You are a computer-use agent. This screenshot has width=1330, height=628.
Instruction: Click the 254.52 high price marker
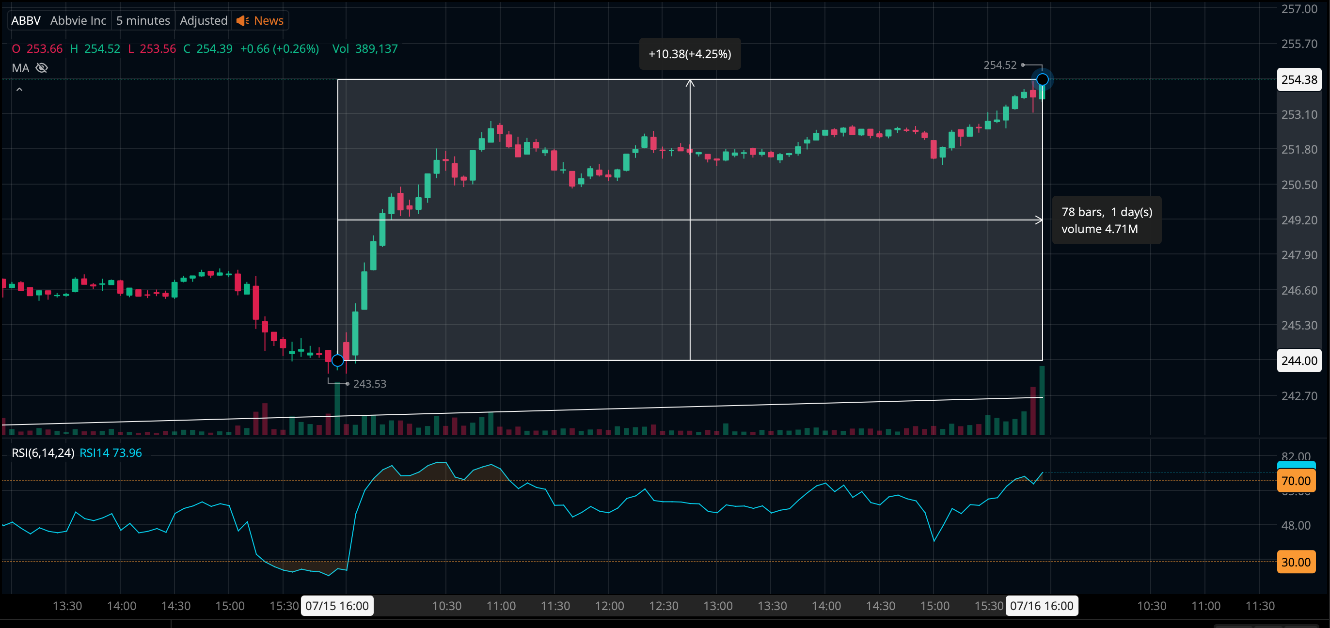999,65
